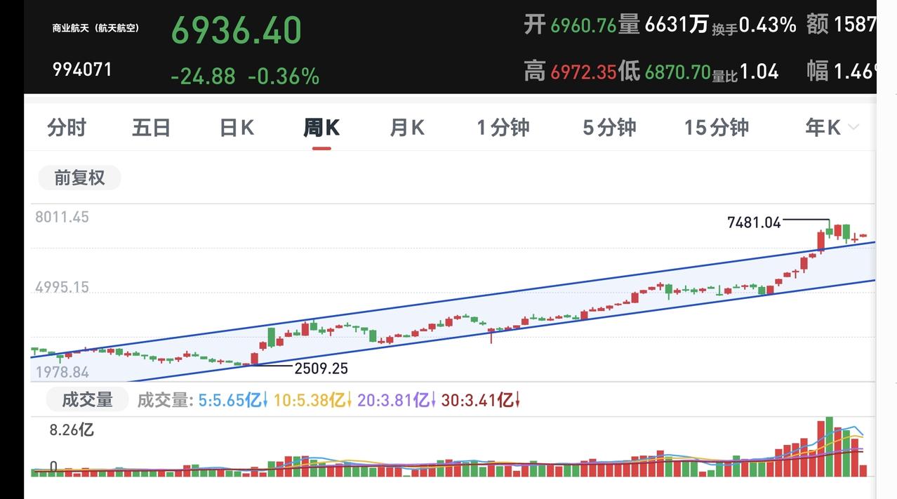Switch to the 月K monthly tab

(407, 128)
